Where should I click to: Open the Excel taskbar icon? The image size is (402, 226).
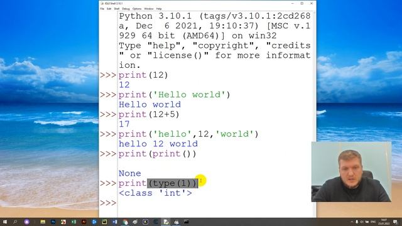(x=73, y=222)
